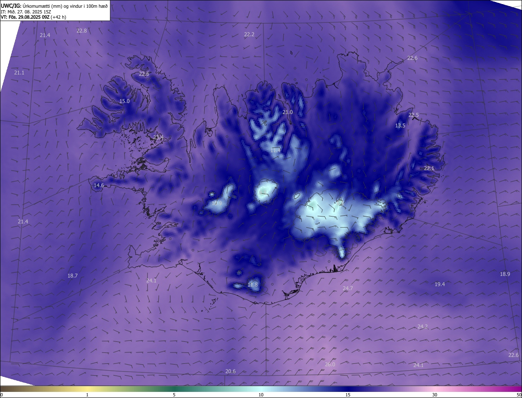Click the title text 'Úrkomumætti (mm) og vindur í 100m hæð'
Image resolution: width=522 pixels, height=398 pixels.
tap(65, 6)
